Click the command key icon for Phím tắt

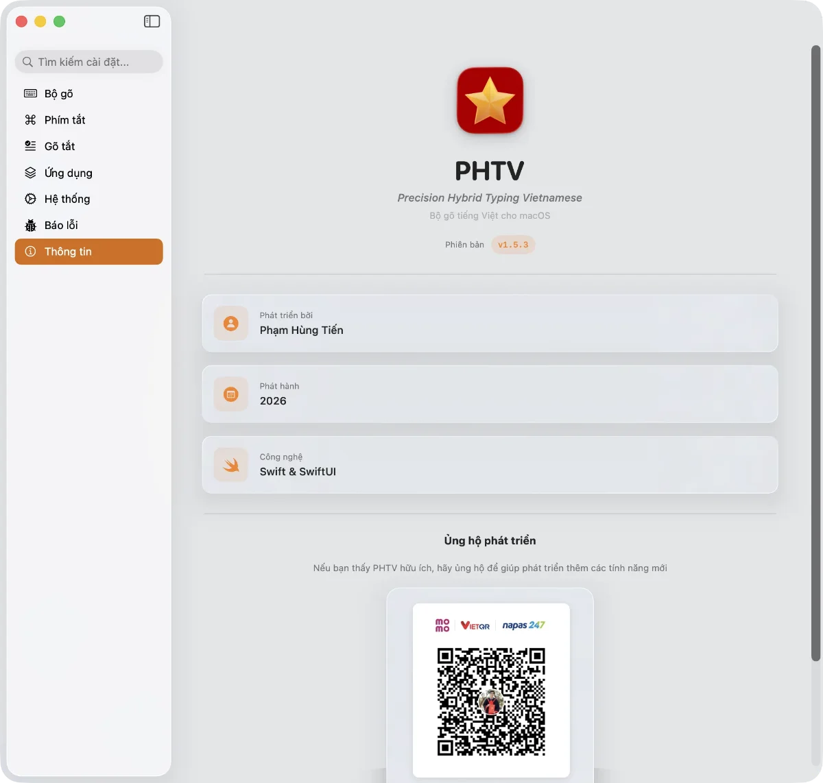coord(30,120)
